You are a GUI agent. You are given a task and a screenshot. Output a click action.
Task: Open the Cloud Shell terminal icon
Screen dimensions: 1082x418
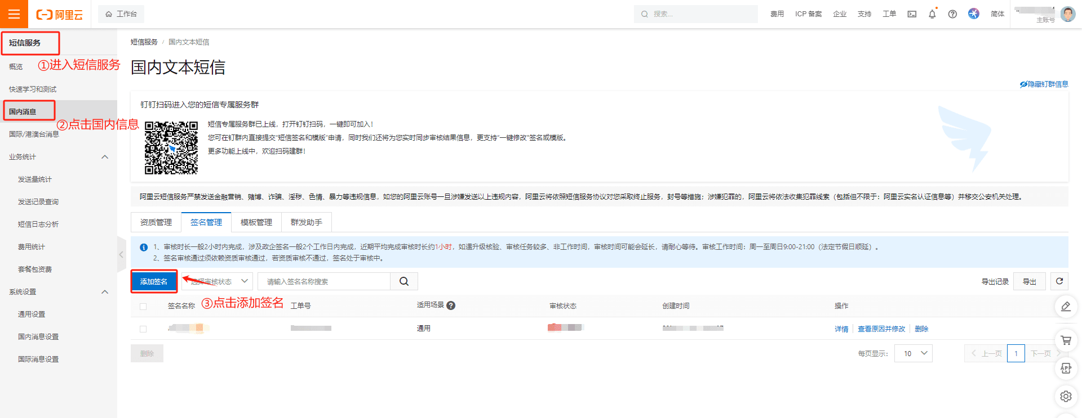tap(912, 14)
